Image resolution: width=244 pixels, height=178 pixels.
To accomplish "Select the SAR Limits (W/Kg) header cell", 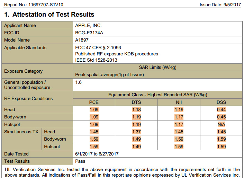I will (x=157, y=68).
